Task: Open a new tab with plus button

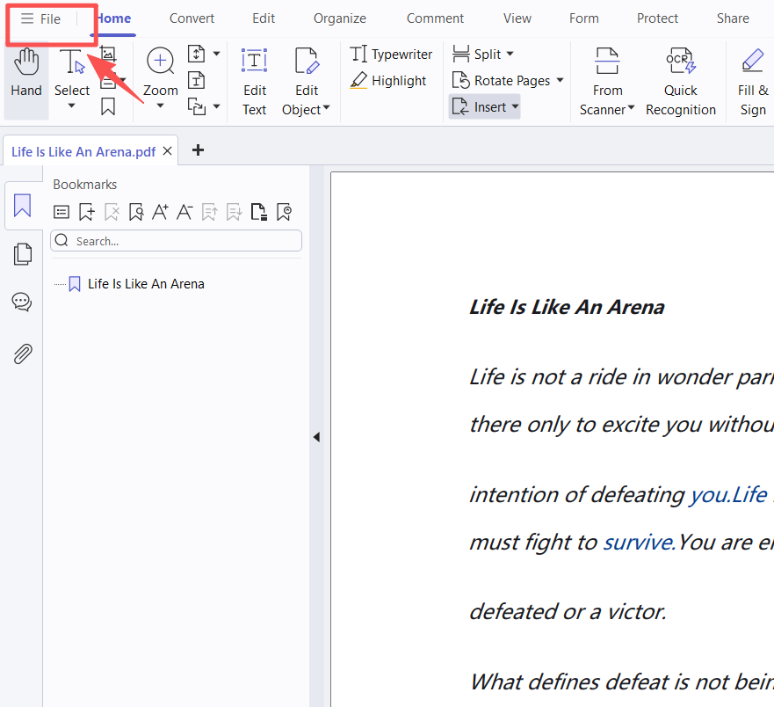Action: (x=198, y=150)
